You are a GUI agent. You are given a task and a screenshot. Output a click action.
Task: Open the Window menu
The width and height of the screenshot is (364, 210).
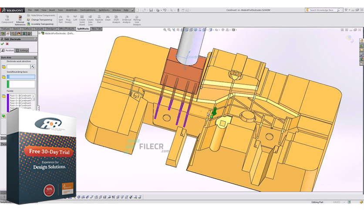116,10
